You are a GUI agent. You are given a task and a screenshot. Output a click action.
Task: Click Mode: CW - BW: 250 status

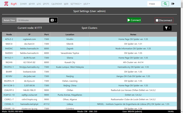coord(87,111)
